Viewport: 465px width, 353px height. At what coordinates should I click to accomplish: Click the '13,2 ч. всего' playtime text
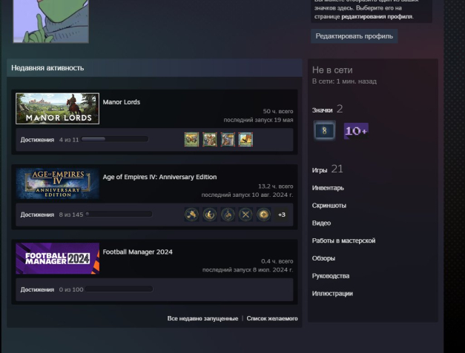(275, 186)
